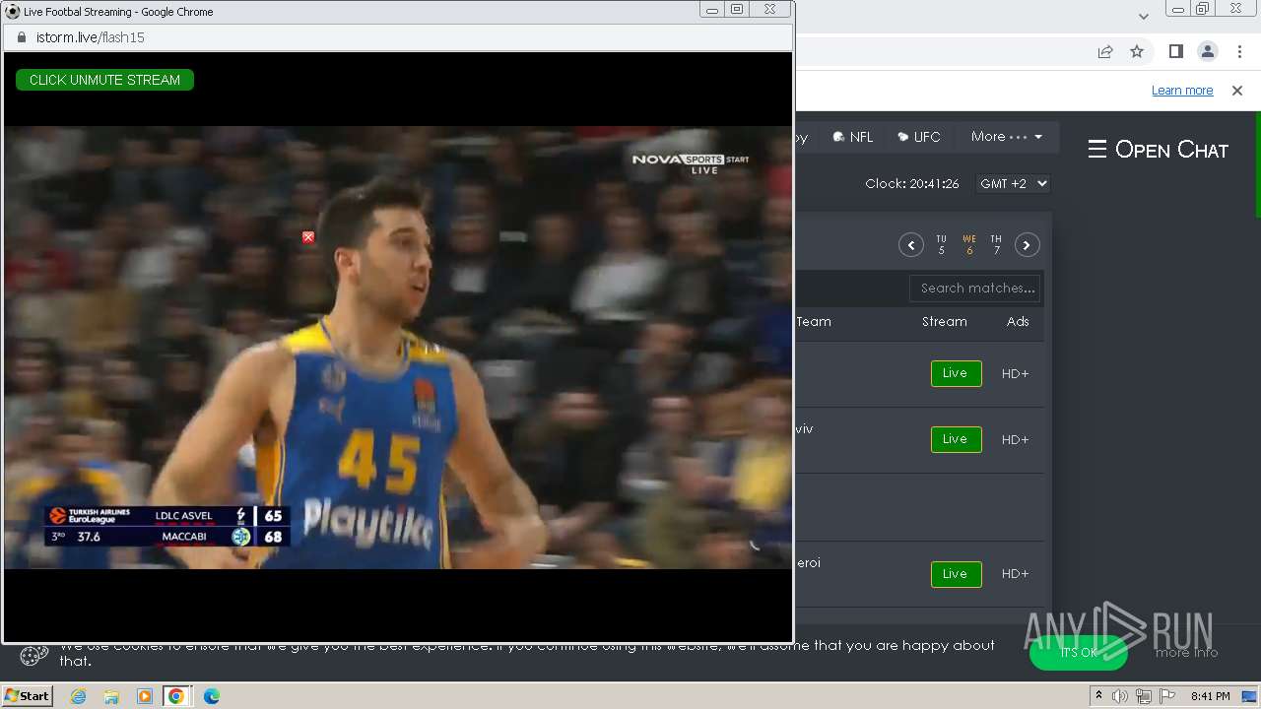Select Thursday 7 in date picker
This screenshot has height=709, width=1261.
[996, 245]
